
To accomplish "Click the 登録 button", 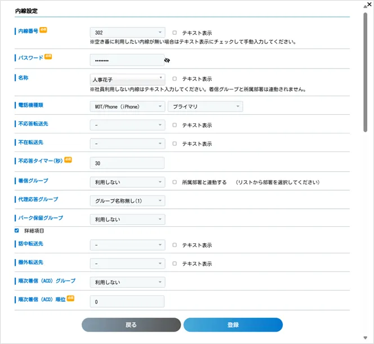I will (233, 325).
